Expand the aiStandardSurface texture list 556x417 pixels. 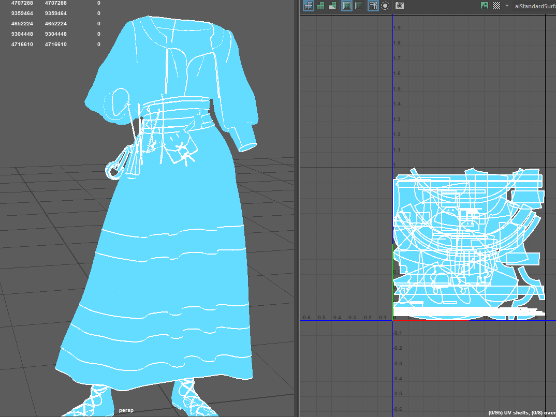pyautogui.click(x=534, y=6)
